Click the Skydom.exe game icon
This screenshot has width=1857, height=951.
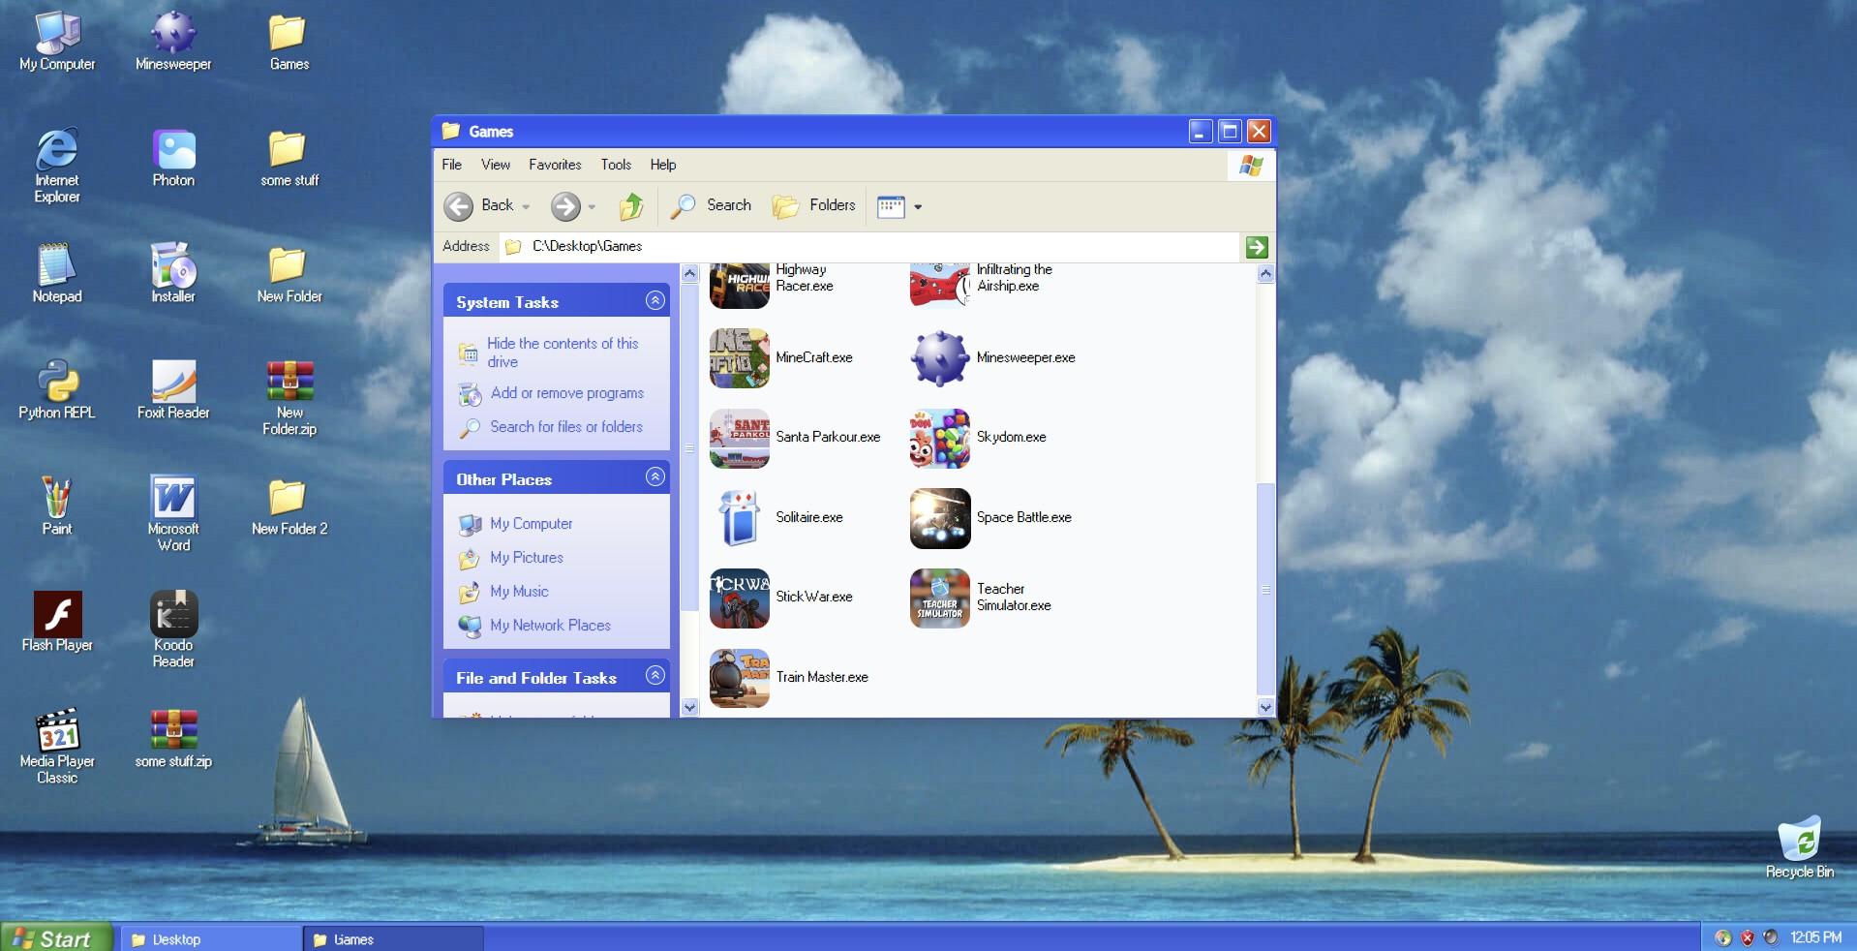click(939, 438)
